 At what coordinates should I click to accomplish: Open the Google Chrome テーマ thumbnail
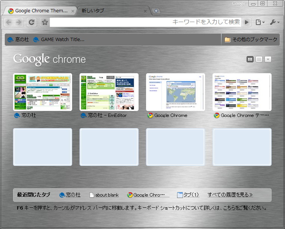(x=242, y=92)
